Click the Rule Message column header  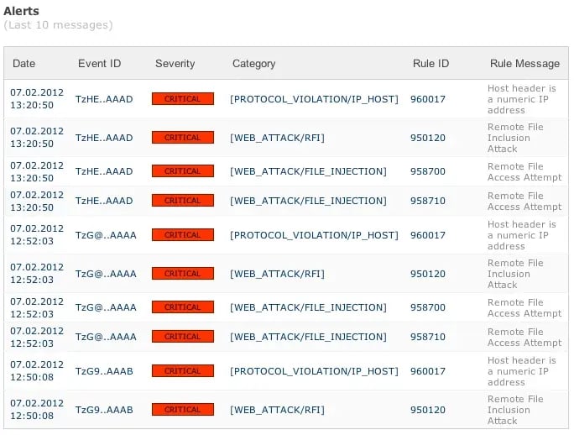[x=524, y=64]
